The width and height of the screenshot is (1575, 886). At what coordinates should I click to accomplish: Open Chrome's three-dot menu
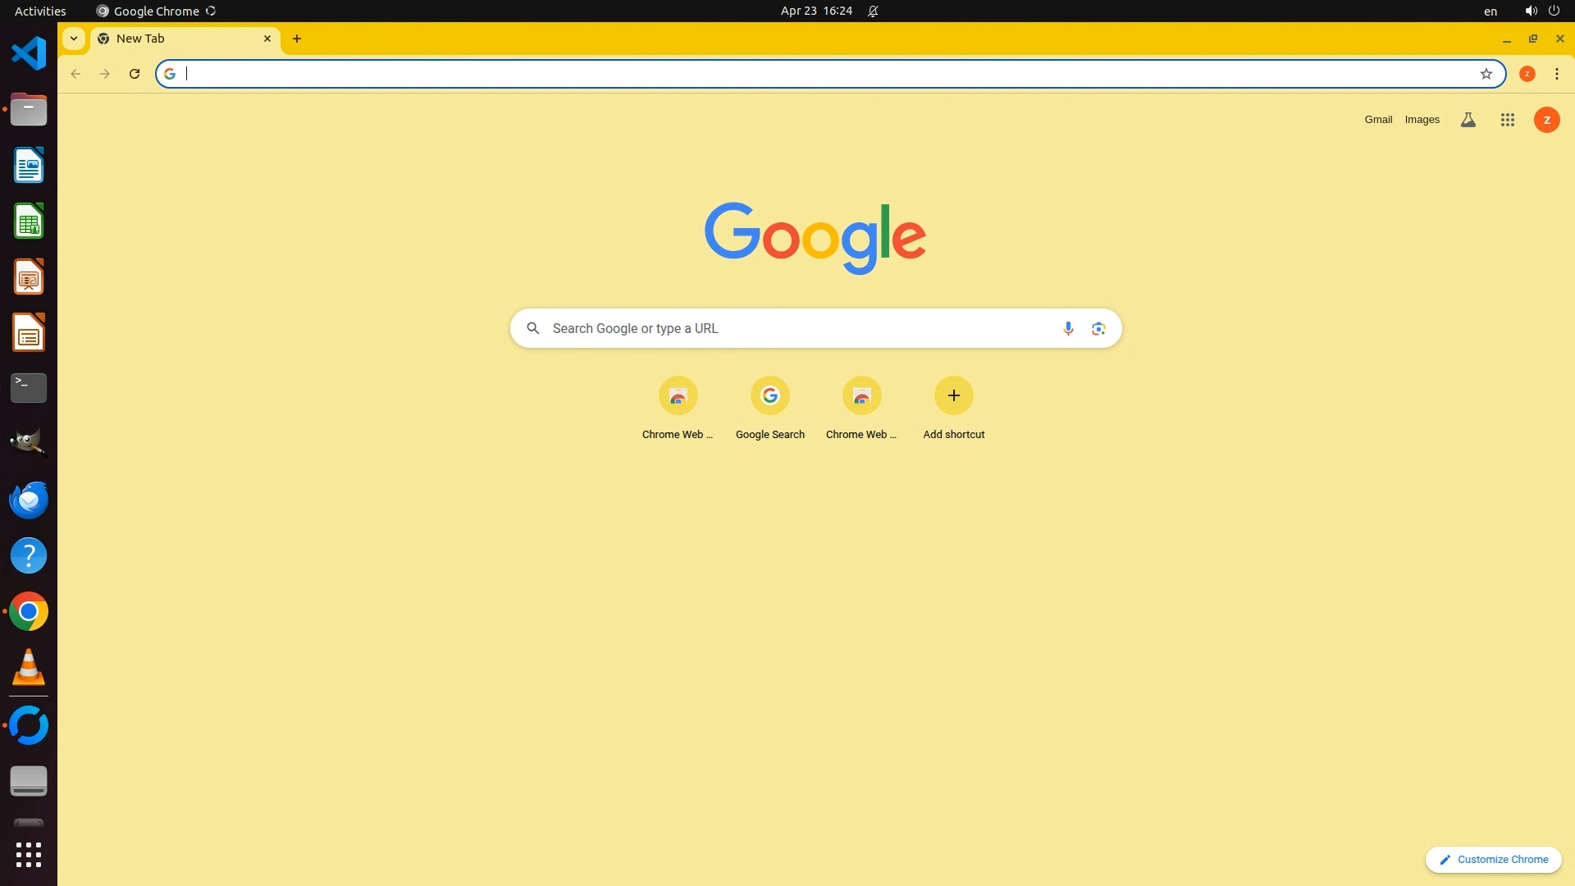[x=1556, y=74]
